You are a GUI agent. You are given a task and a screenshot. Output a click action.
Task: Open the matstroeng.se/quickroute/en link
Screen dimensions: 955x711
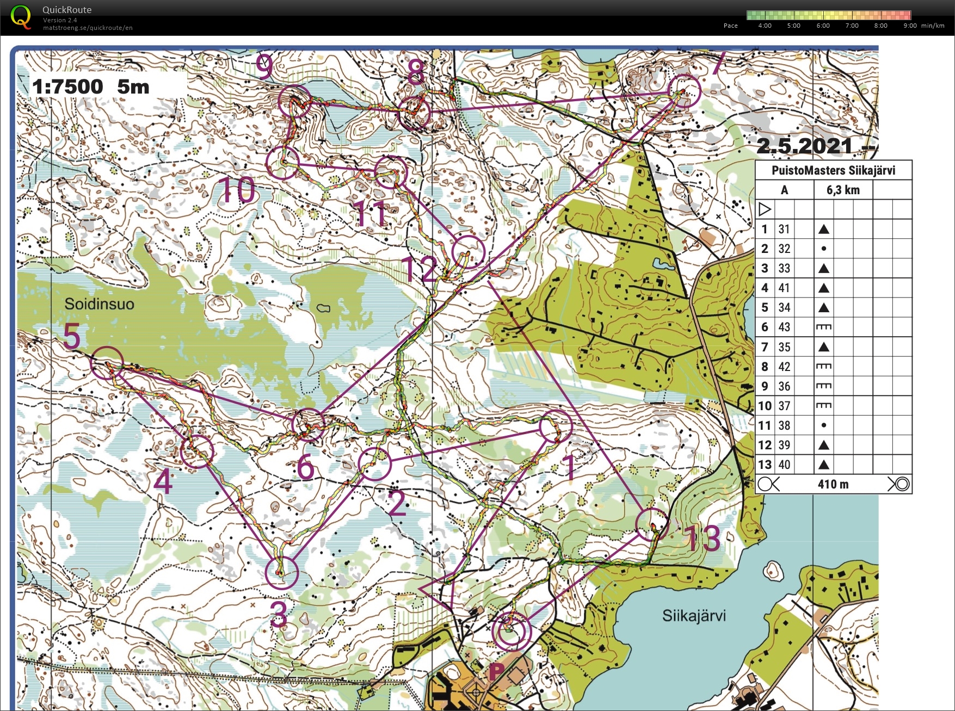pos(88,28)
